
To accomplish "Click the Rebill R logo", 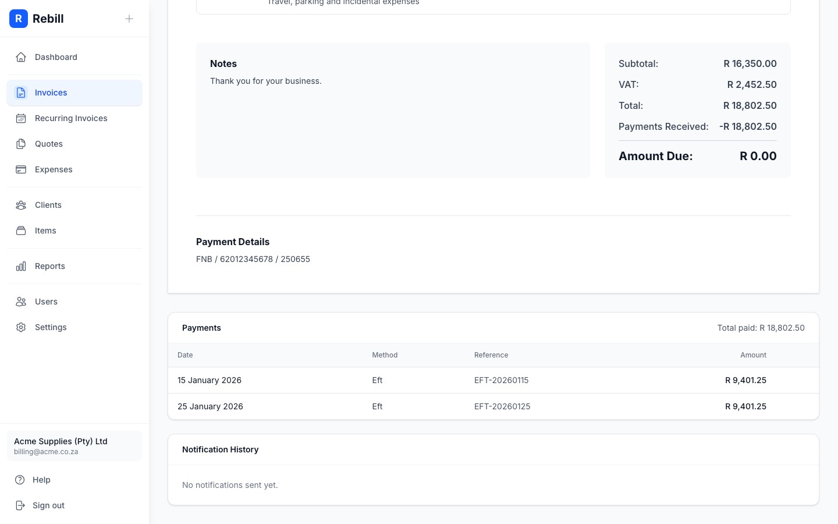I will point(19,19).
